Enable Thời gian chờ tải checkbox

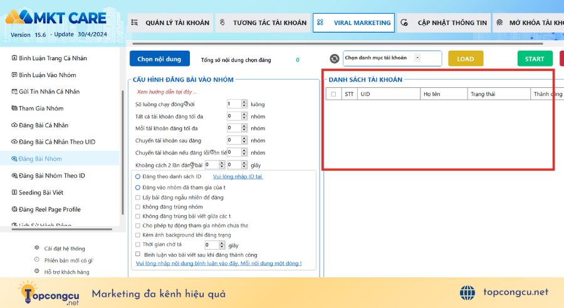(138, 244)
